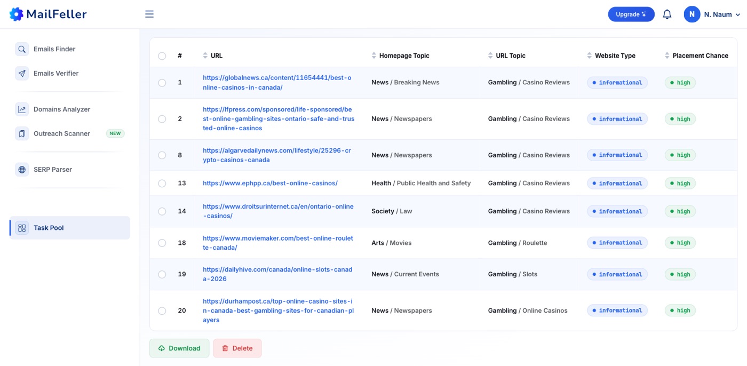Screen dimensions: 747x366
Task: Open Emails Finder in sidebar
Action: tap(70, 49)
